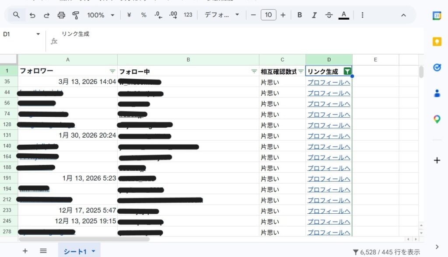Format as currency with yen icon

(129, 15)
